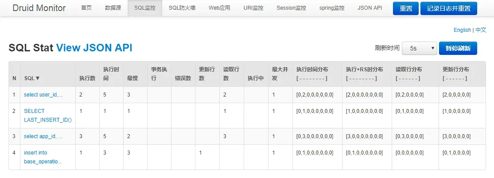Pause auto refresh with 暂停刷新
This screenshot has height=178, width=494.
pos(458,48)
